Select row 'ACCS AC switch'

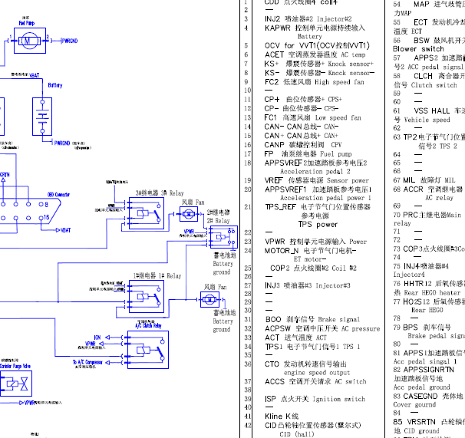click(315, 381)
